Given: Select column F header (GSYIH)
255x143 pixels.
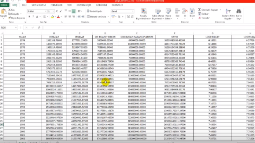Looking at the screenshot, I should click(175, 33).
